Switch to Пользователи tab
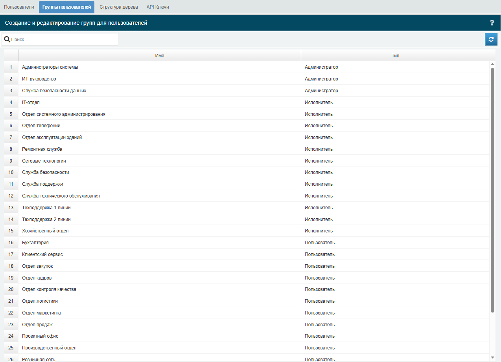The image size is (501, 362). 19,7
